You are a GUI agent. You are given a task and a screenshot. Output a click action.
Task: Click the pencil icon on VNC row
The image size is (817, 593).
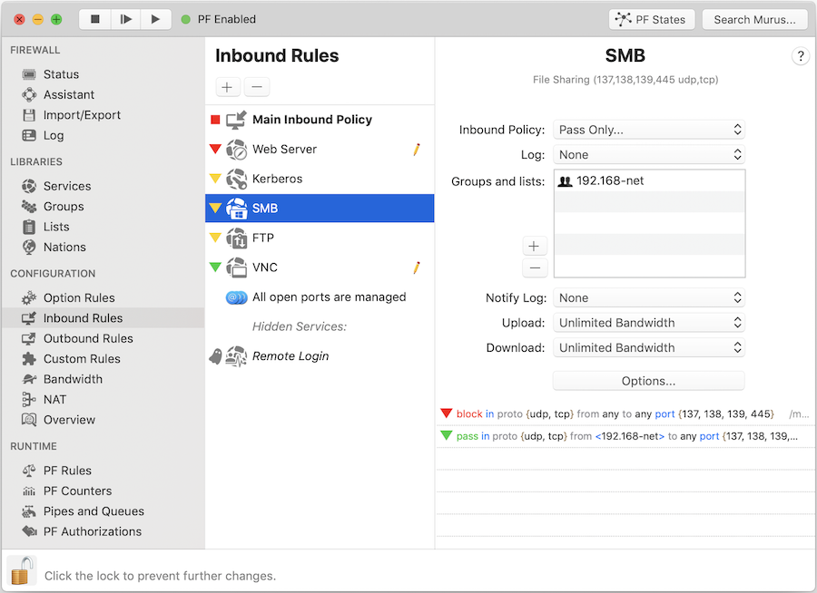click(417, 267)
